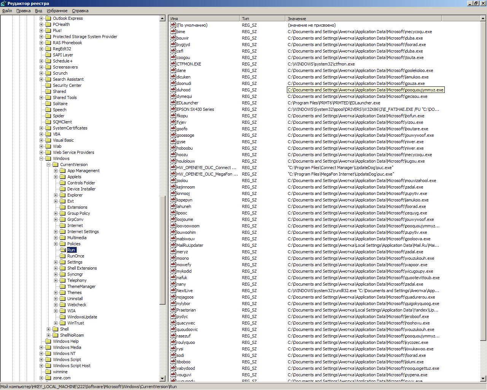The image size is (487, 390).
Task: Open the Вид menu
Action: tap(38, 11)
